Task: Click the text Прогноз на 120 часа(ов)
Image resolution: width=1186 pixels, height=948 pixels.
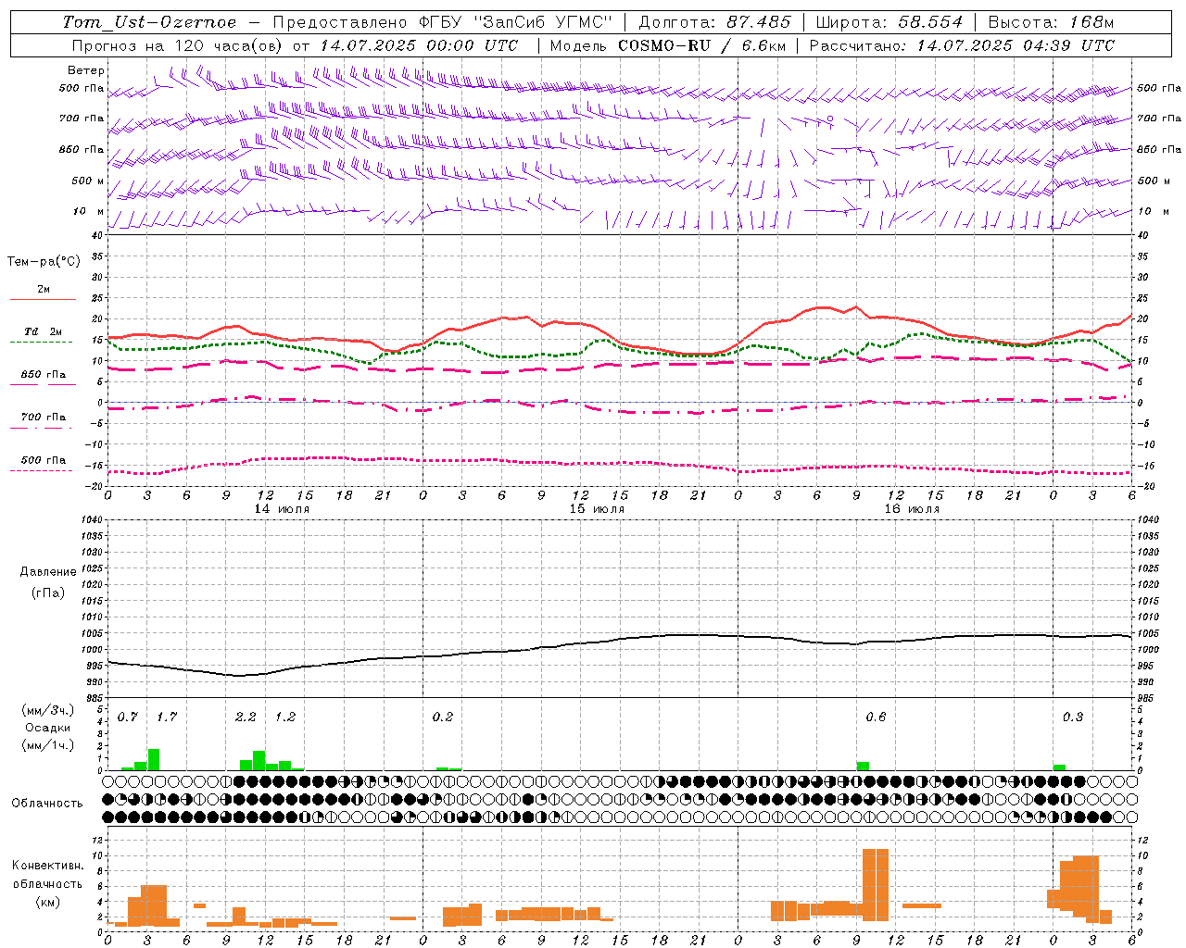Action: pyautogui.click(x=178, y=45)
